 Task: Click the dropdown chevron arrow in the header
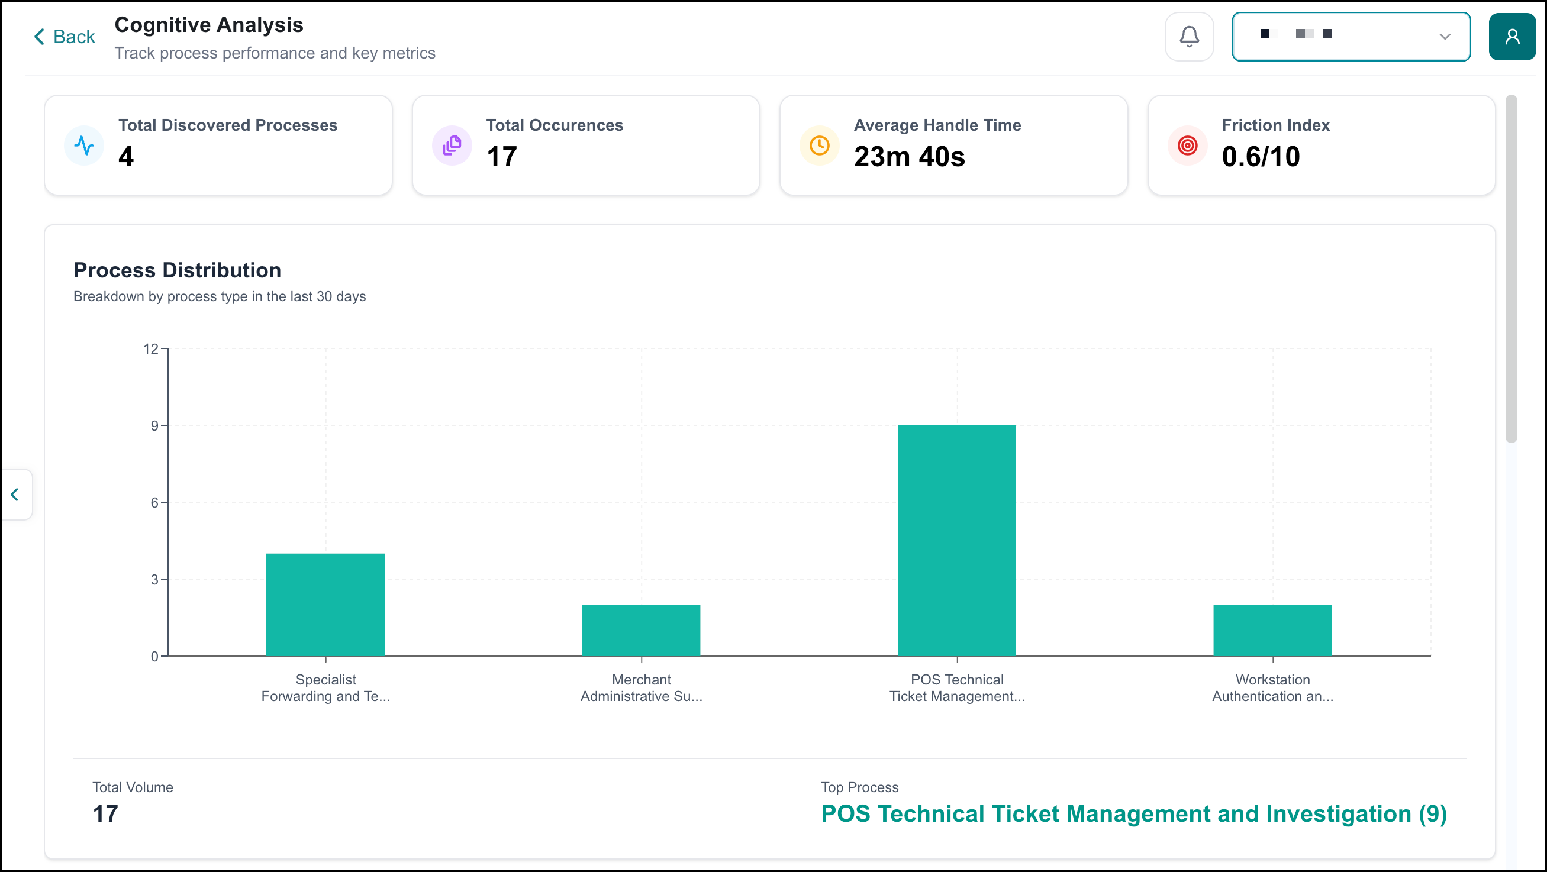point(1444,37)
